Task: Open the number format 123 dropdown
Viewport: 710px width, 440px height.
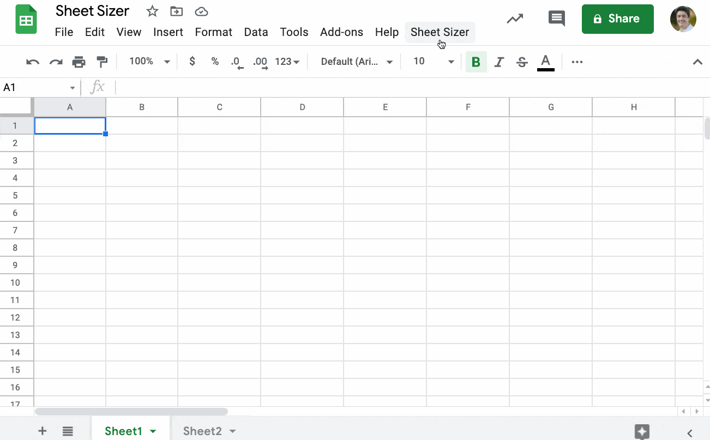Action: point(286,61)
